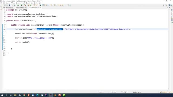
Task: Click the Smart Insert status bar entry
Action: click(113, 92)
